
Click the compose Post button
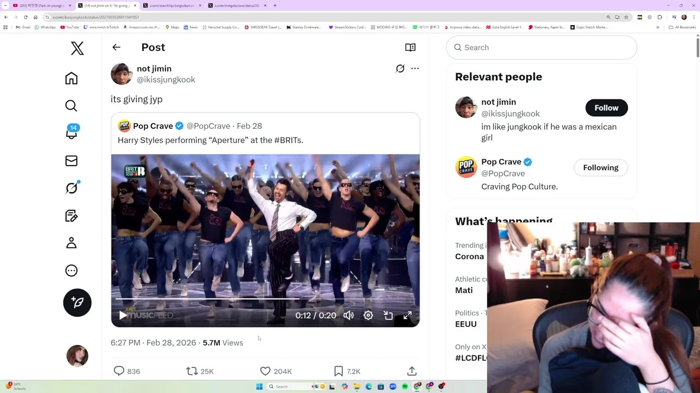click(x=77, y=302)
